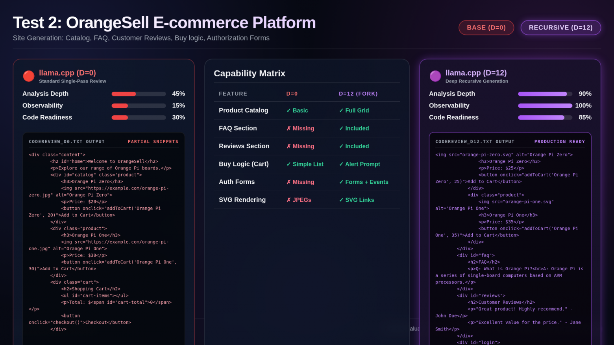Click the "Site Generation" subtitle line

coord(141,38)
